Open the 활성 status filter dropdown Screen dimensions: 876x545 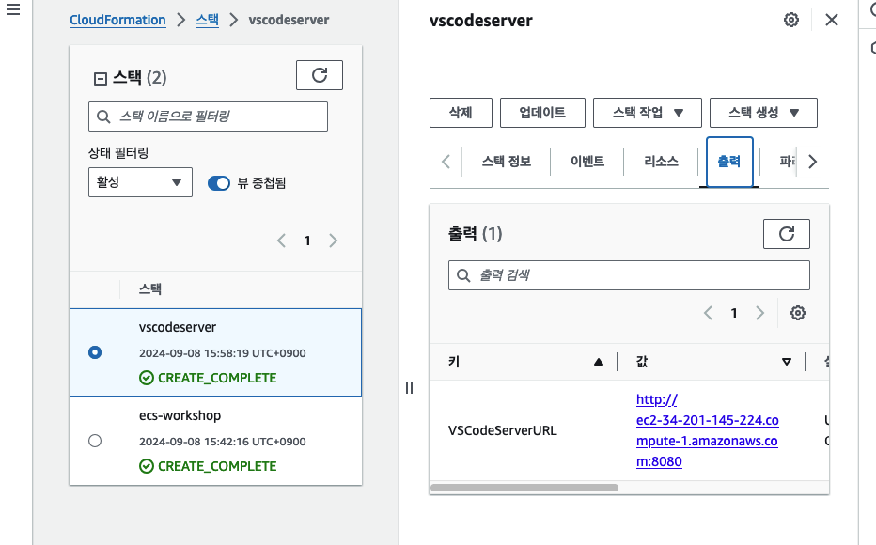pos(140,182)
